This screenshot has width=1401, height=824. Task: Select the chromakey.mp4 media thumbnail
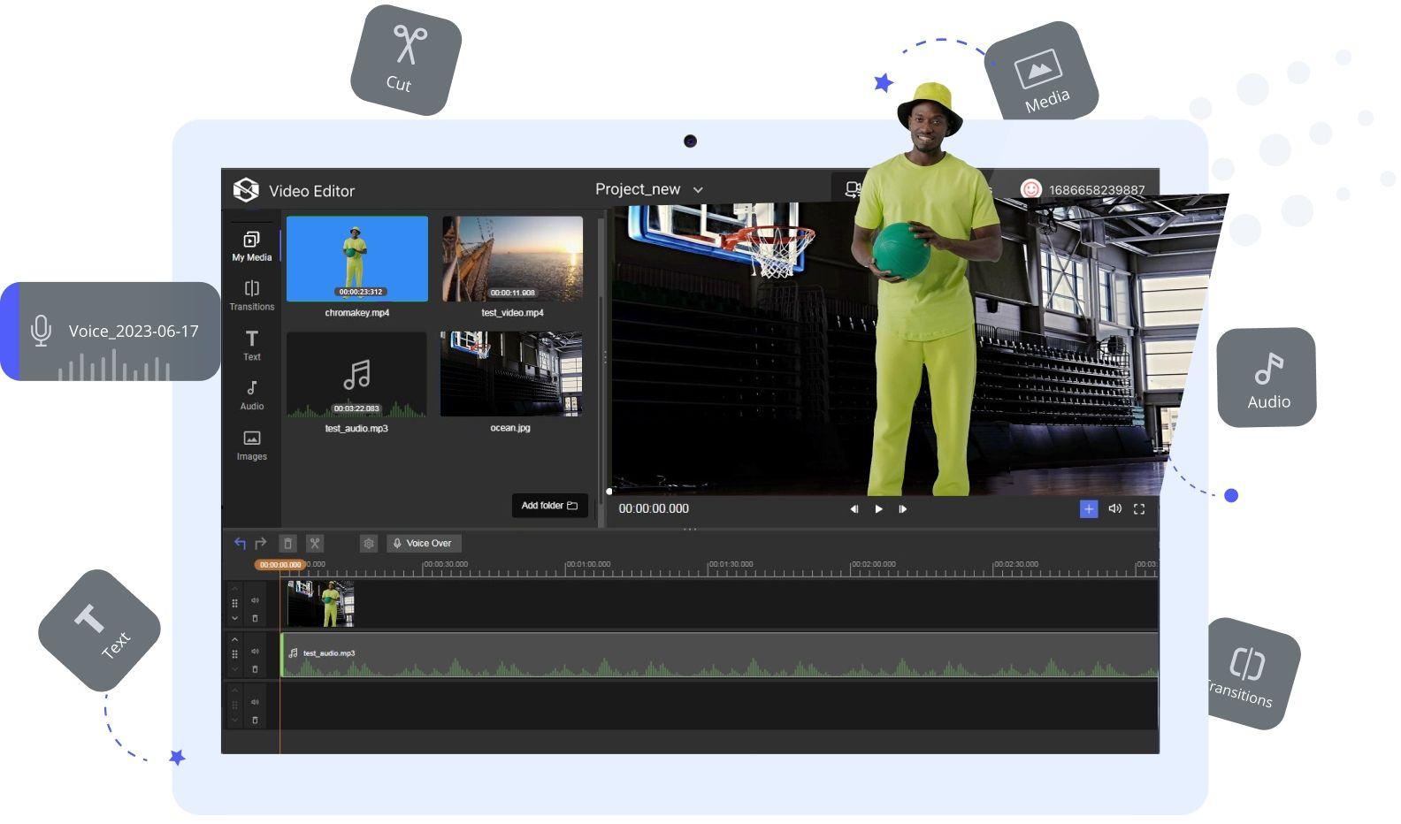click(x=357, y=259)
